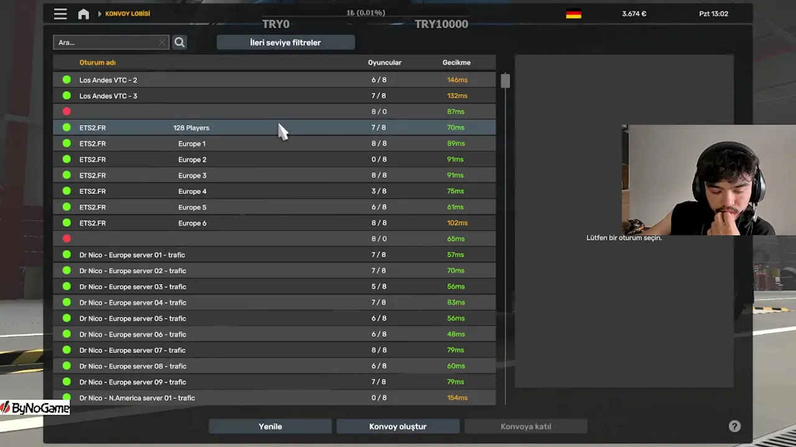Click the session list scrollbar thumb

coord(505,80)
